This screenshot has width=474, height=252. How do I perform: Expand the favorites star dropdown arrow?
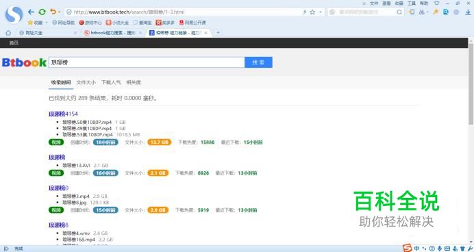point(47,23)
